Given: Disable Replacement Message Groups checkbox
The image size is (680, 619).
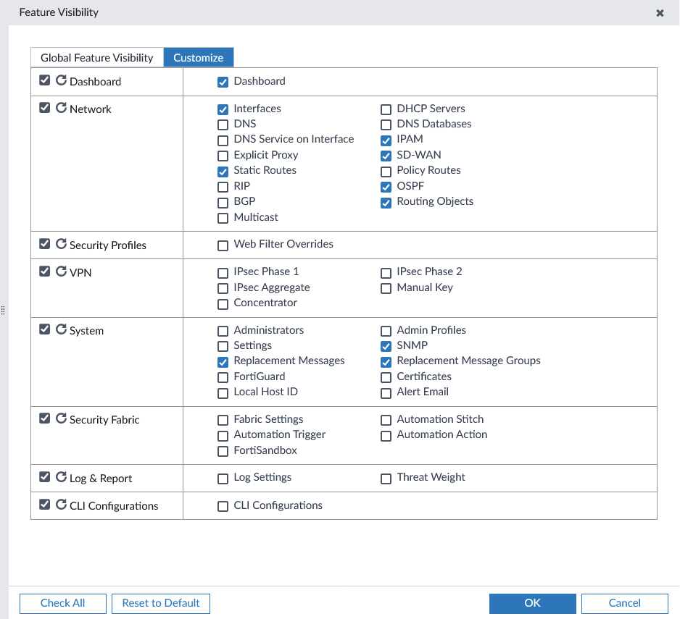Looking at the screenshot, I should [x=386, y=362].
